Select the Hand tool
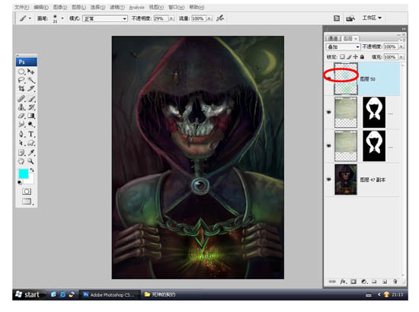419x312 pixels. tap(21, 161)
